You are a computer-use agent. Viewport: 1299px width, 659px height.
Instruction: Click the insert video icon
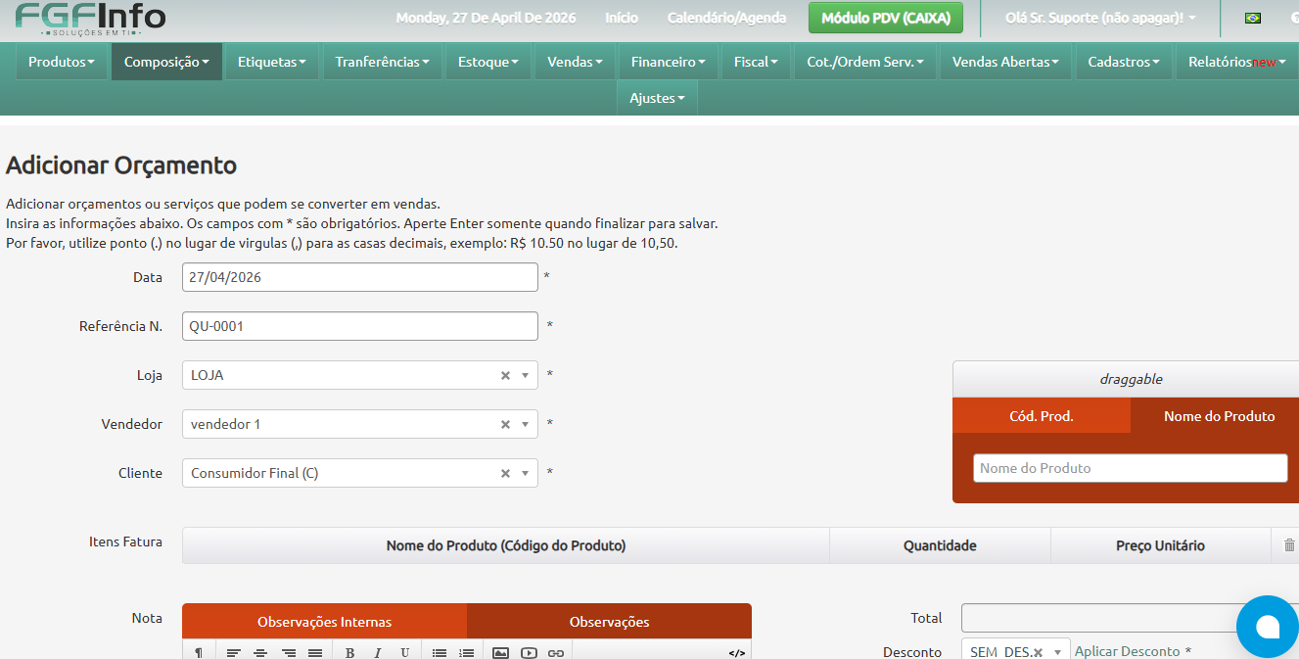(529, 652)
